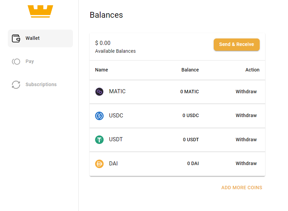
Task: Click the ADD MORE COINS link
Action: [242, 188]
